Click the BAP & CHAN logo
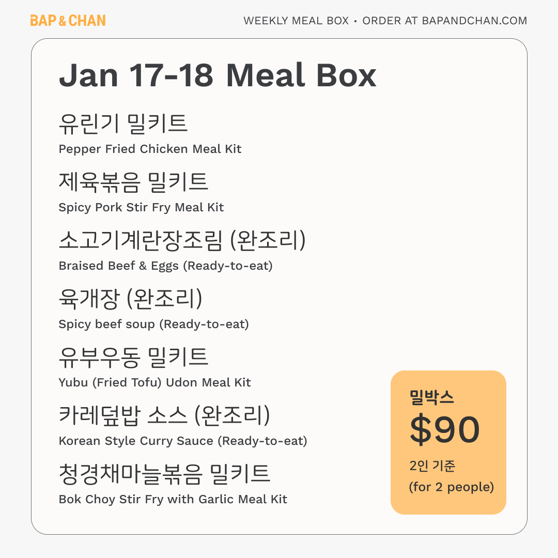This screenshot has width=558, height=558. pos(68,21)
